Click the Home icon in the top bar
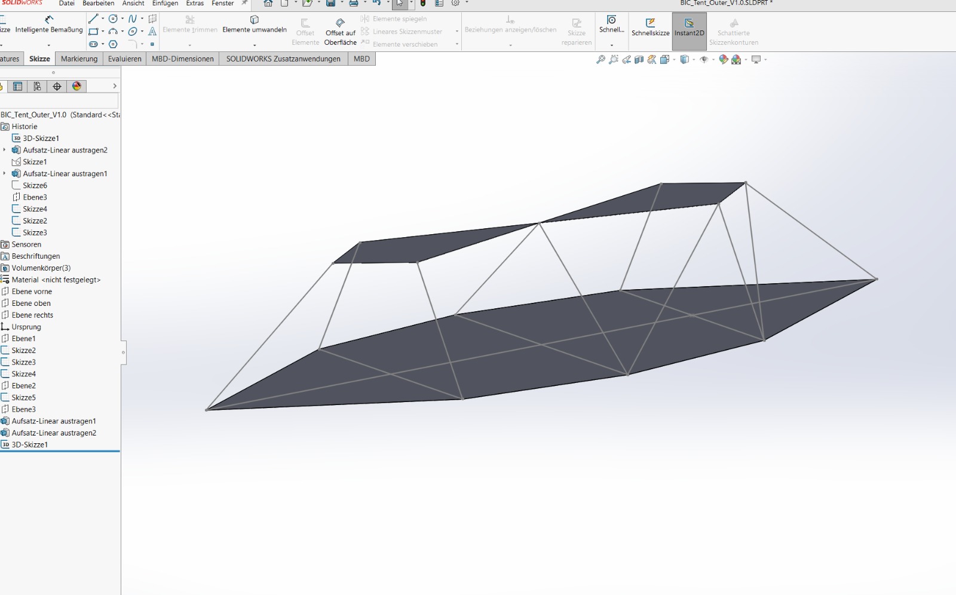This screenshot has width=956, height=595. (268, 4)
